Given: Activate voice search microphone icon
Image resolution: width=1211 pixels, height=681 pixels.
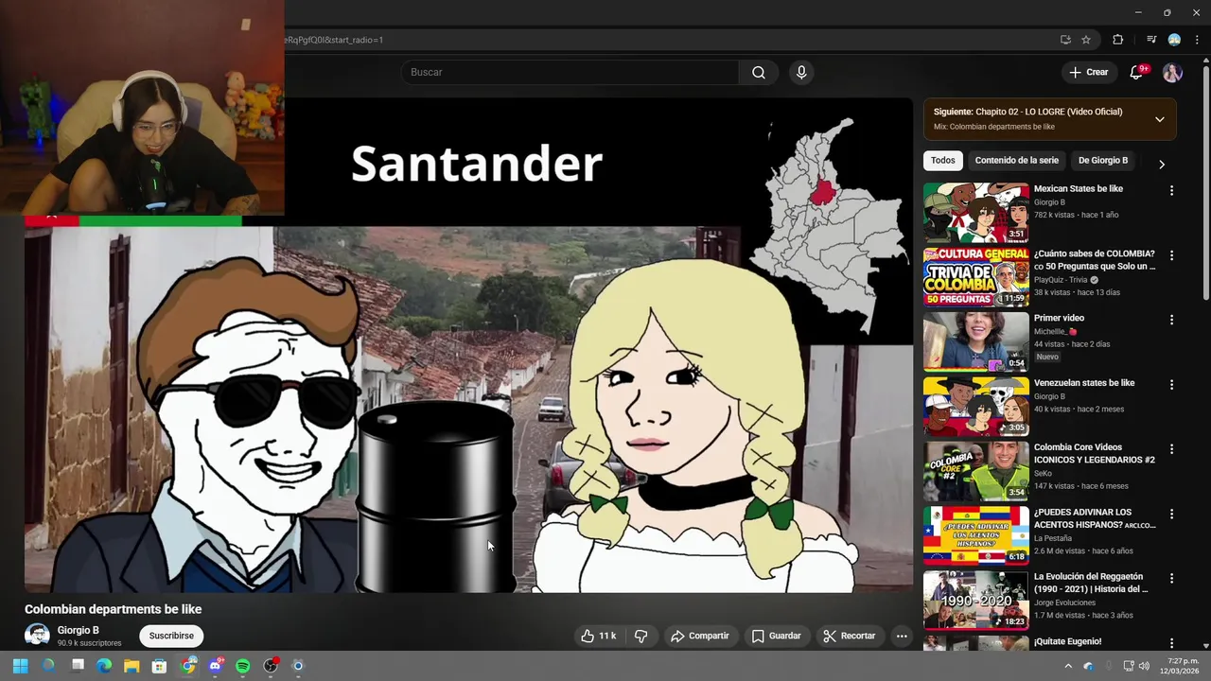Looking at the screenshot, I should pyautogui.click(x=801, y=73).
